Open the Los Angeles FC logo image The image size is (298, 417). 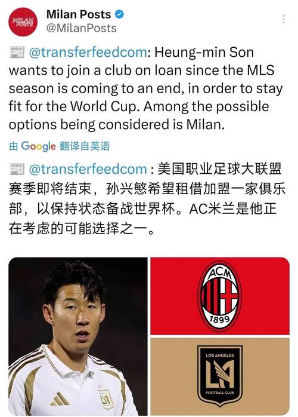pyautogui.click(x=220, y=376)
